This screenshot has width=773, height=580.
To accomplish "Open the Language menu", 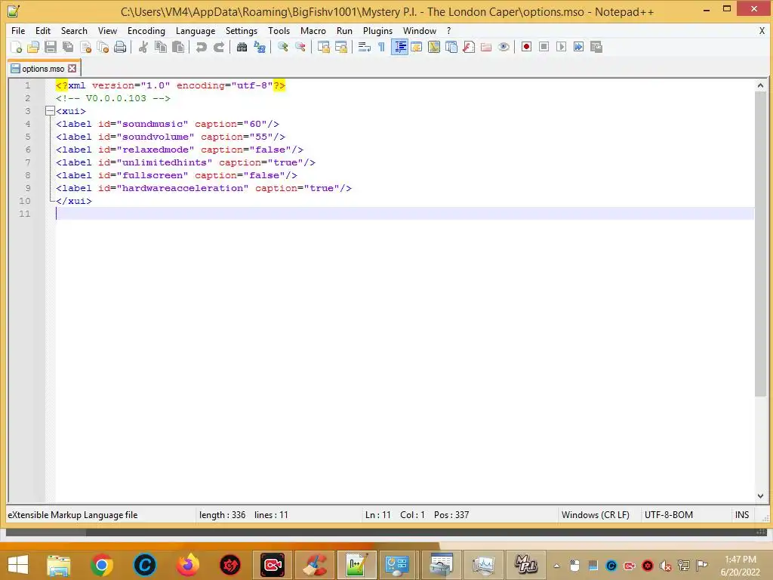I will point(196,30).
